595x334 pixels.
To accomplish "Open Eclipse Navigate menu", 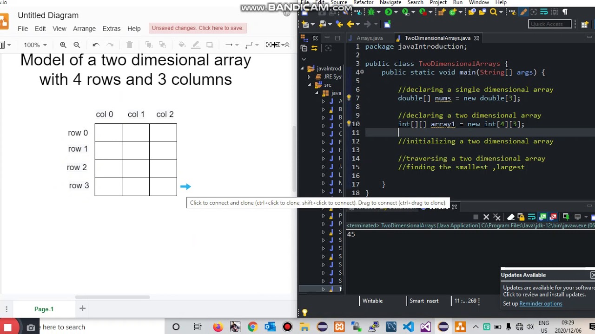I will click(390, 3).
